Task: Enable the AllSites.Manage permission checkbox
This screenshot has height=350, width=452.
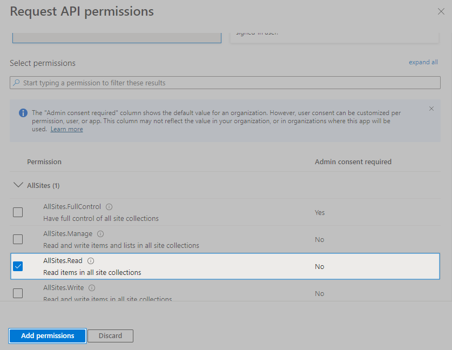Action: 18,239
